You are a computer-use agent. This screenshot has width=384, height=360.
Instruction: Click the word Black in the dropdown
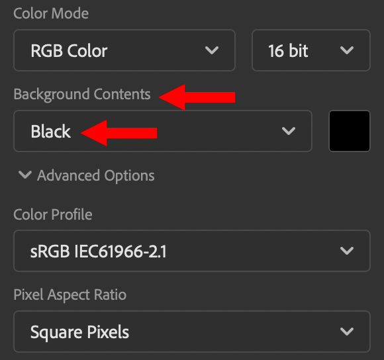51,132
